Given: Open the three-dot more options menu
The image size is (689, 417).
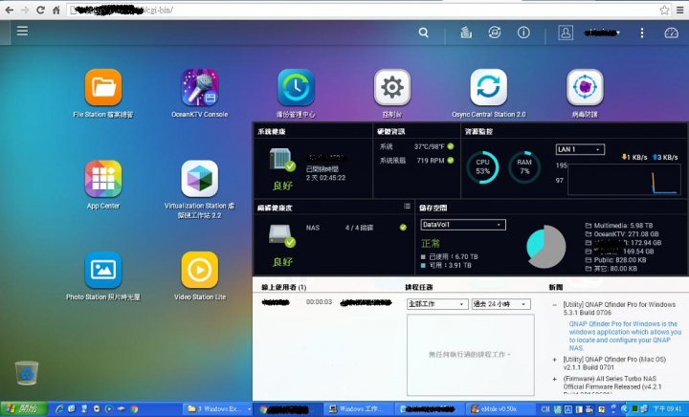Looking at the screenshot, I should [642, 33].
